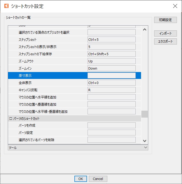Click the shortcut field for パーツを作成
Image resolution: width=182 pixels, height=184 pixels.
(x=111, y=125)
